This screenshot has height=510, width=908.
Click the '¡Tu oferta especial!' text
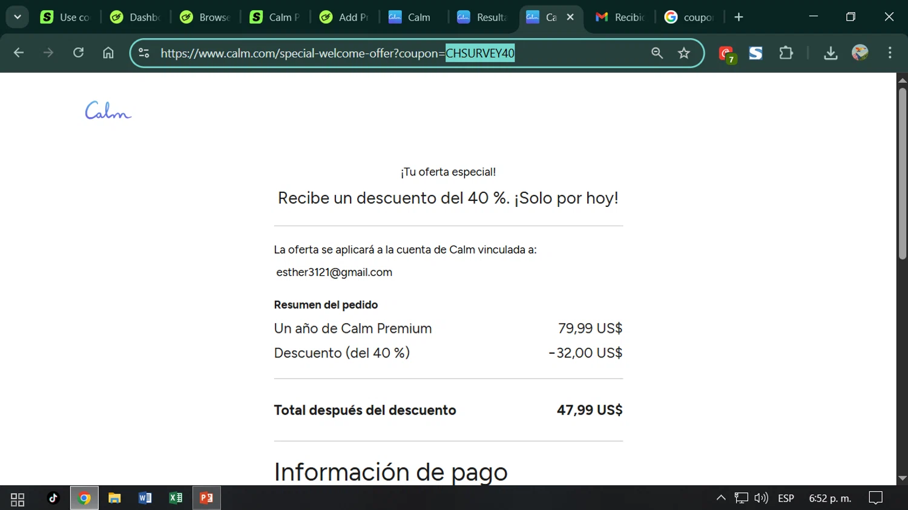[449, 172]
